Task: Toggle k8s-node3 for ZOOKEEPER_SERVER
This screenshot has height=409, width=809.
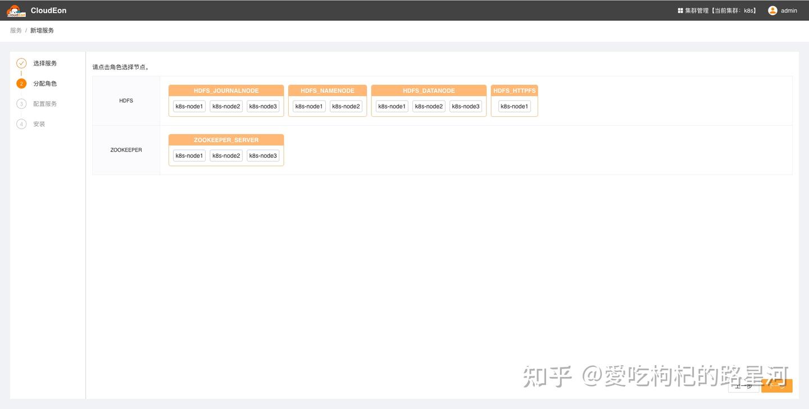Action: [x=262, y=156]
